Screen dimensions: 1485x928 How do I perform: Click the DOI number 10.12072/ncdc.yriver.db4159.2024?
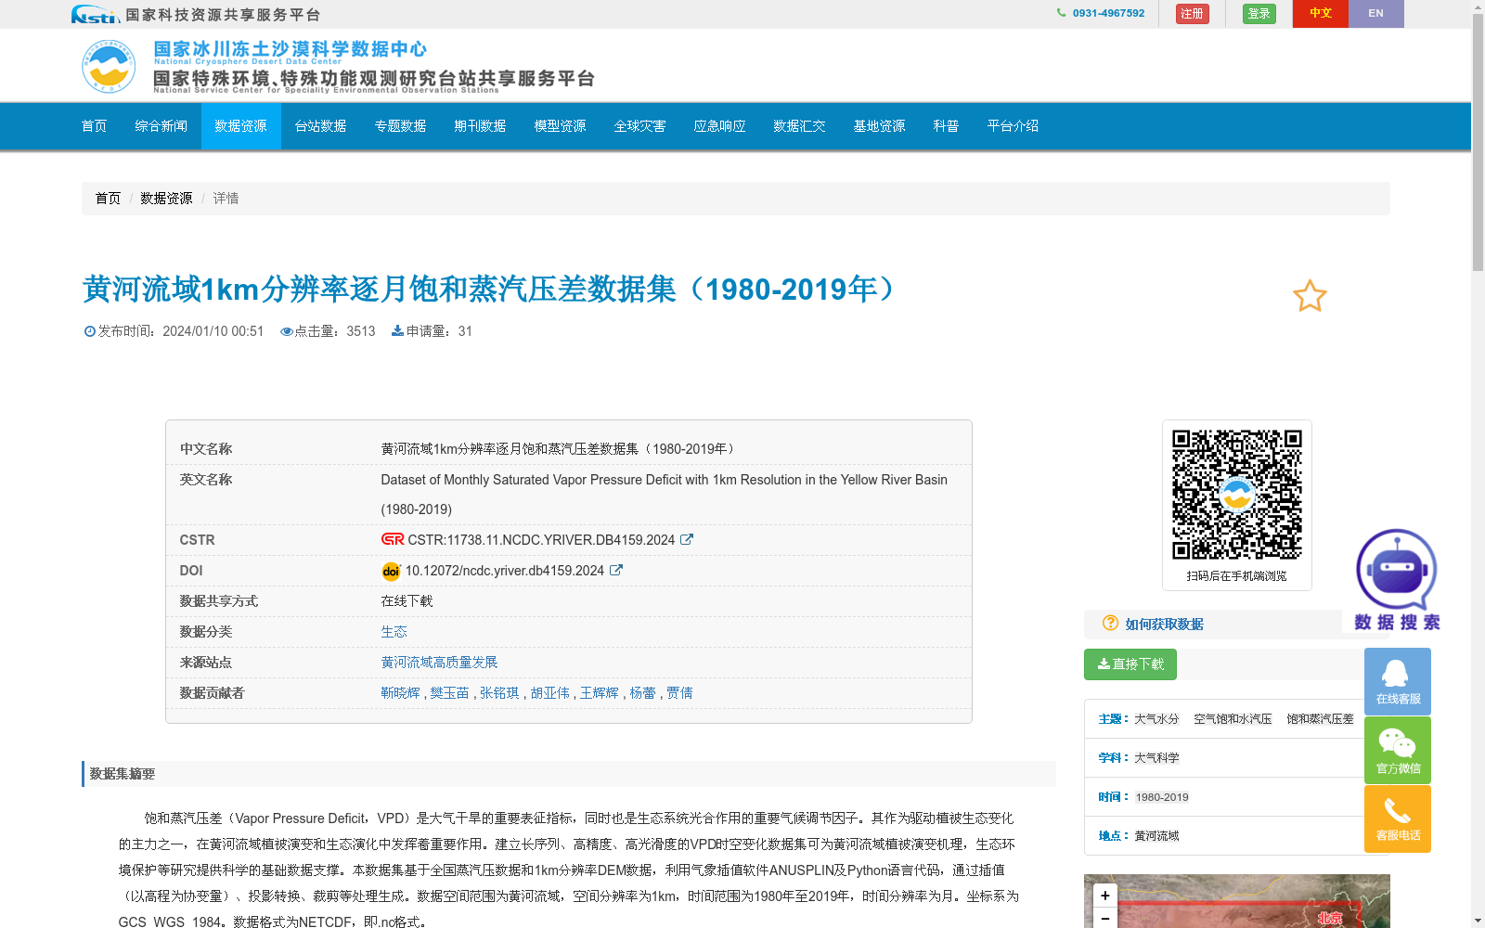tap(505, 571)
